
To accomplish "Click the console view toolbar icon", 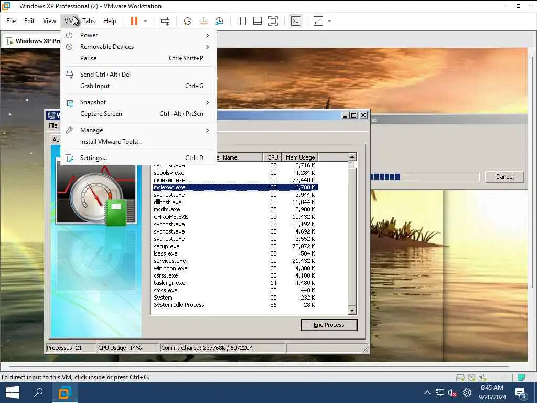I will [296, 21].
